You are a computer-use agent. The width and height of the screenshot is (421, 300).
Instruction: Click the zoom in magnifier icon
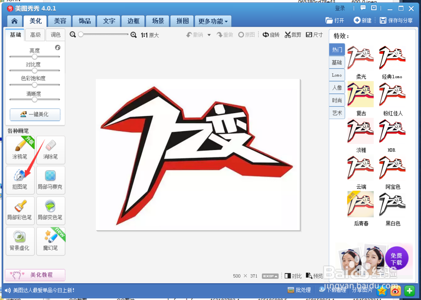coord(133,35)
